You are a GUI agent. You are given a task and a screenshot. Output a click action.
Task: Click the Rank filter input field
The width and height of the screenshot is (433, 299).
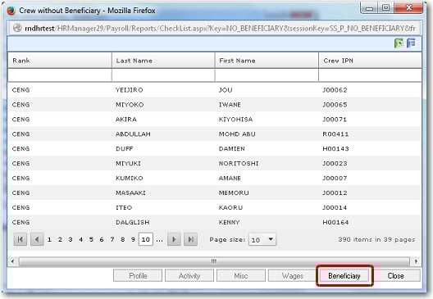coord(60,75)
